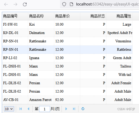Sort by 商品属性 column header
The image size is (139, 113).
pyautogui.click(x=119, y=16)
